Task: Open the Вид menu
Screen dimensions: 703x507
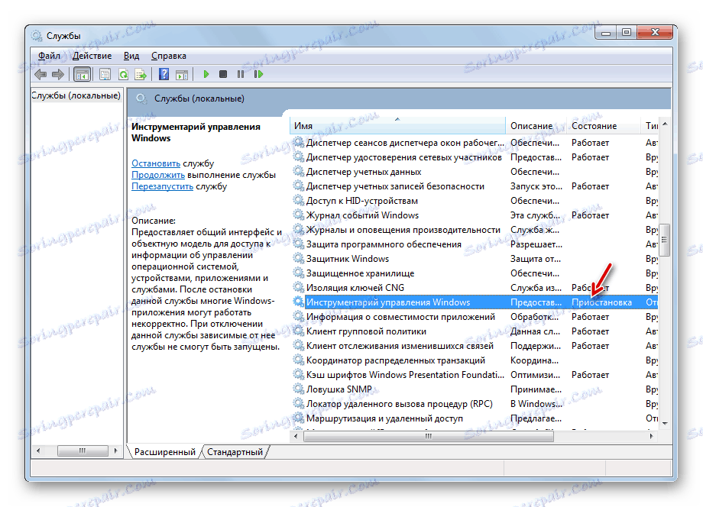Action: (131, 56)
